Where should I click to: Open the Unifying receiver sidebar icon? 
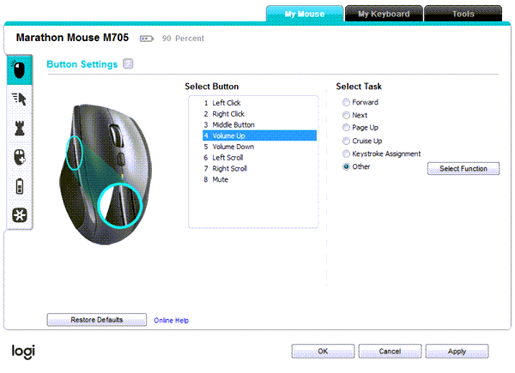pyautogui.click(x=20, y=215)
